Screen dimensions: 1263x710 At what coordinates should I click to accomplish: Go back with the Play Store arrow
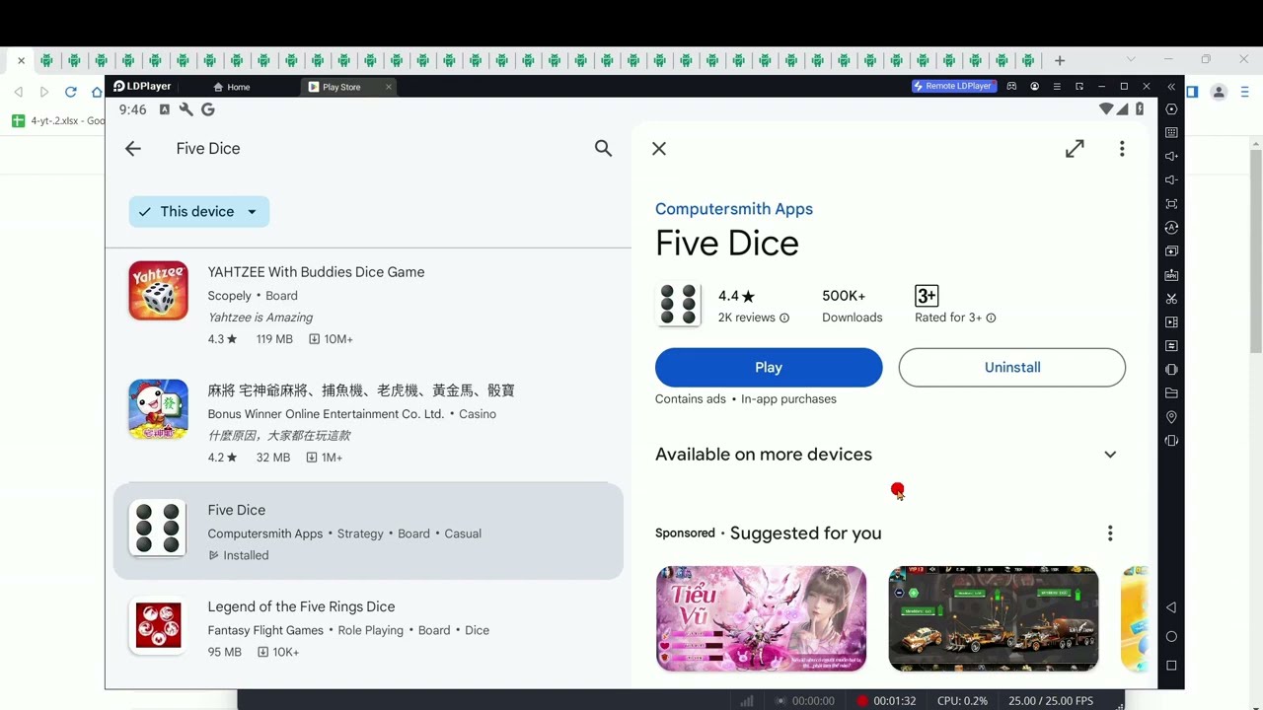click(133, 149)
